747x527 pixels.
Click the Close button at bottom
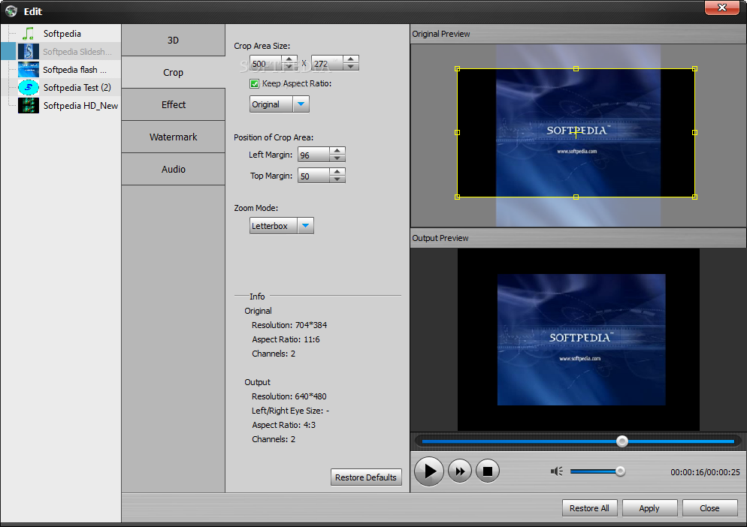(x=709, y=508)
